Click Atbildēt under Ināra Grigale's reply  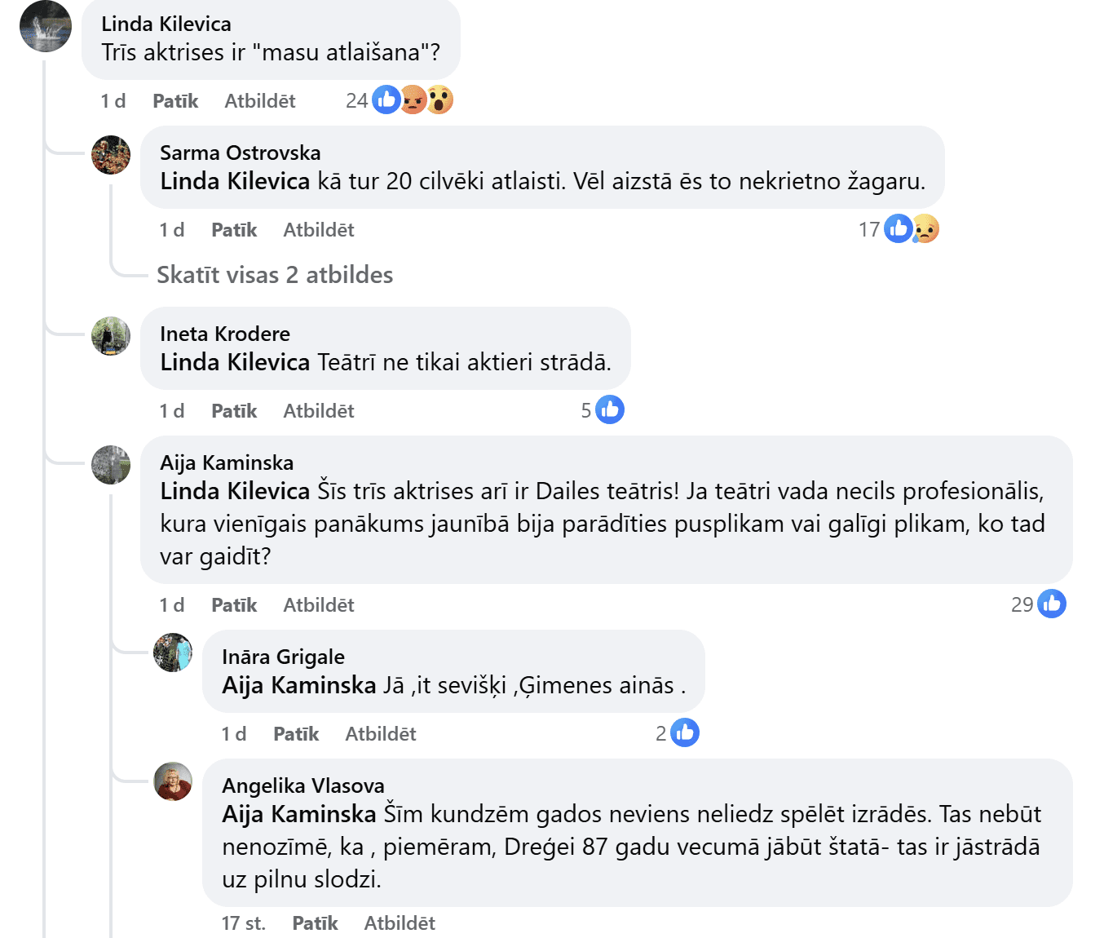(x=381, y=734)
